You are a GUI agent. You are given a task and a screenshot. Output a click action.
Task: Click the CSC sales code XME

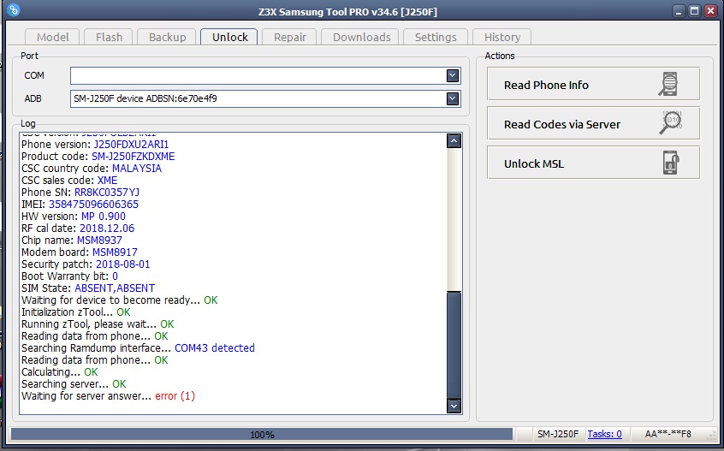click(107, 181)
